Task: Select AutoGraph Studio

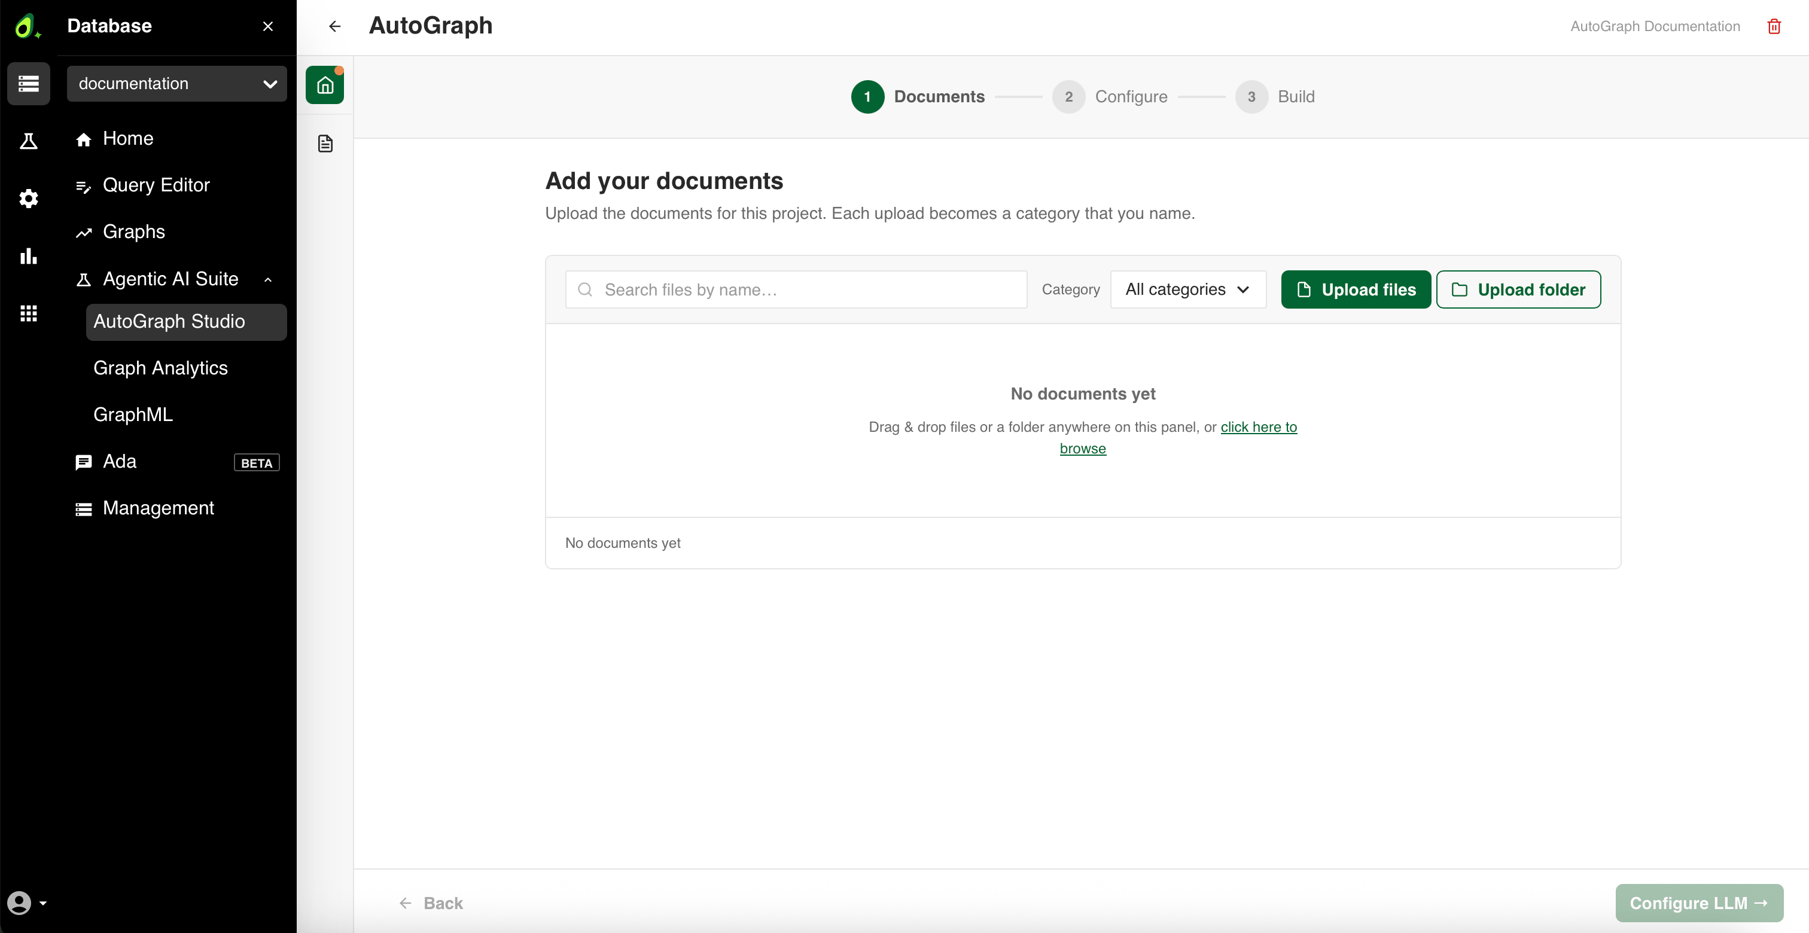Action: [186, 322]
